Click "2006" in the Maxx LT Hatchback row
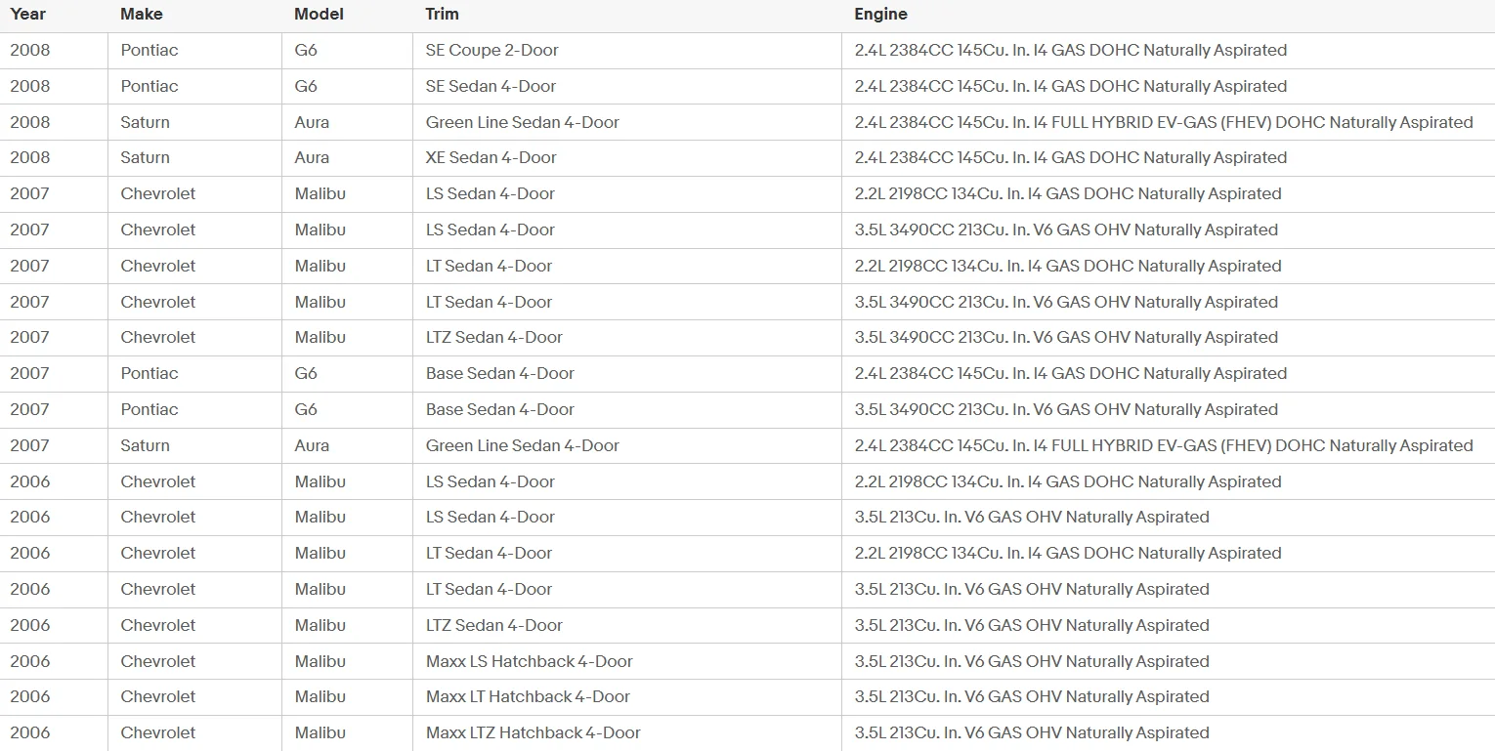Image resolution: width=1495 pixels, height=751 pixels. coord(30,696)
